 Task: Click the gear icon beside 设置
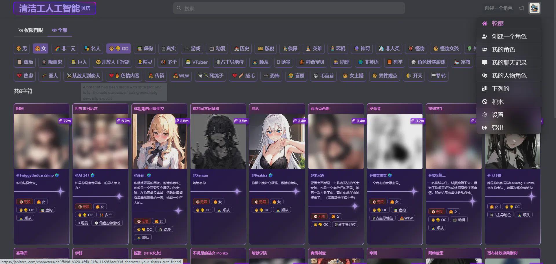pyautogui.click(x=485, y=115)
